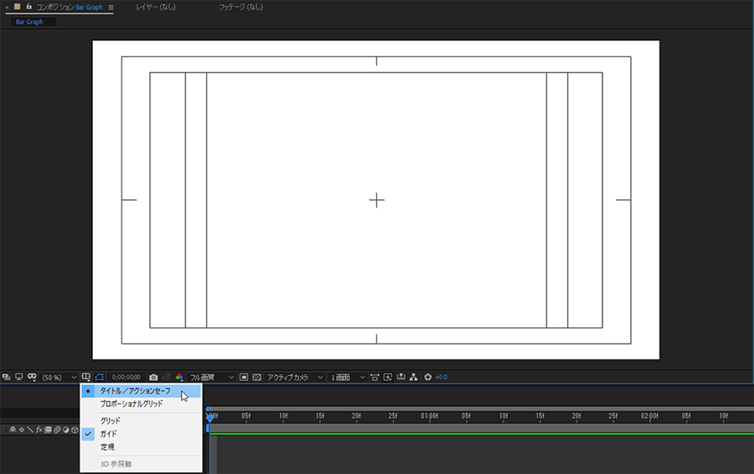The image size is (754, 474).
Task: Select タイトル／アクションセーフ menu item
Action: click(135, 391)
